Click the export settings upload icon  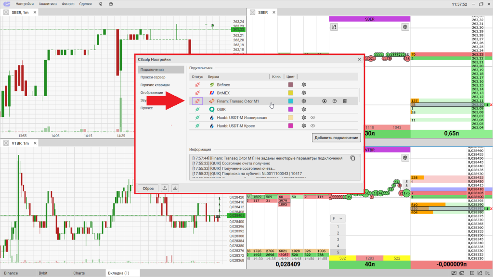point(165,188)
